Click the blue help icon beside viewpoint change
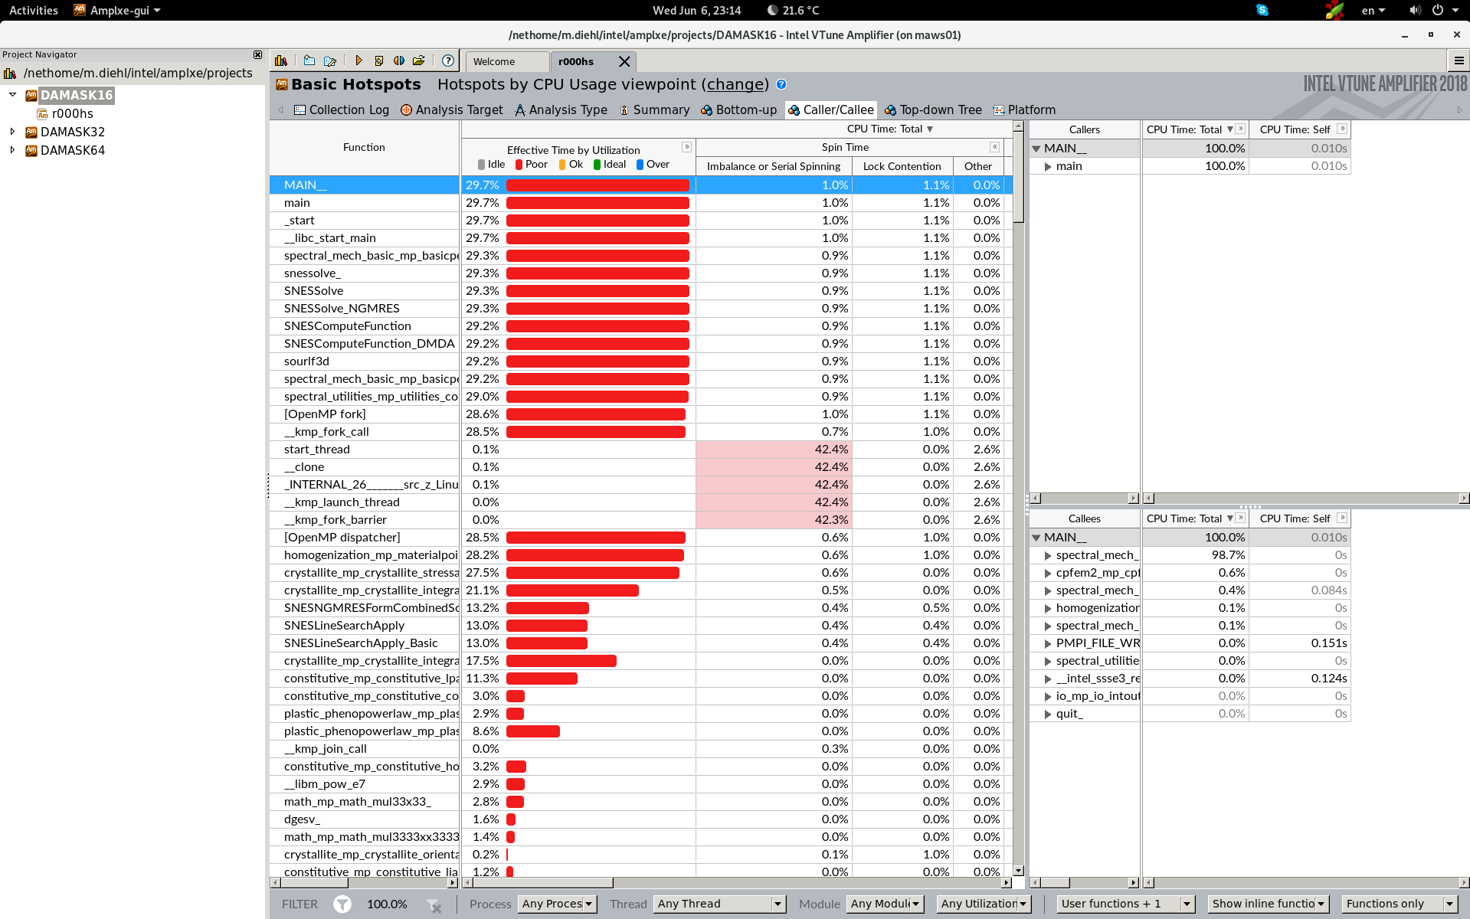Screen dimensions: 1470x919 click(x=781, y=84)
